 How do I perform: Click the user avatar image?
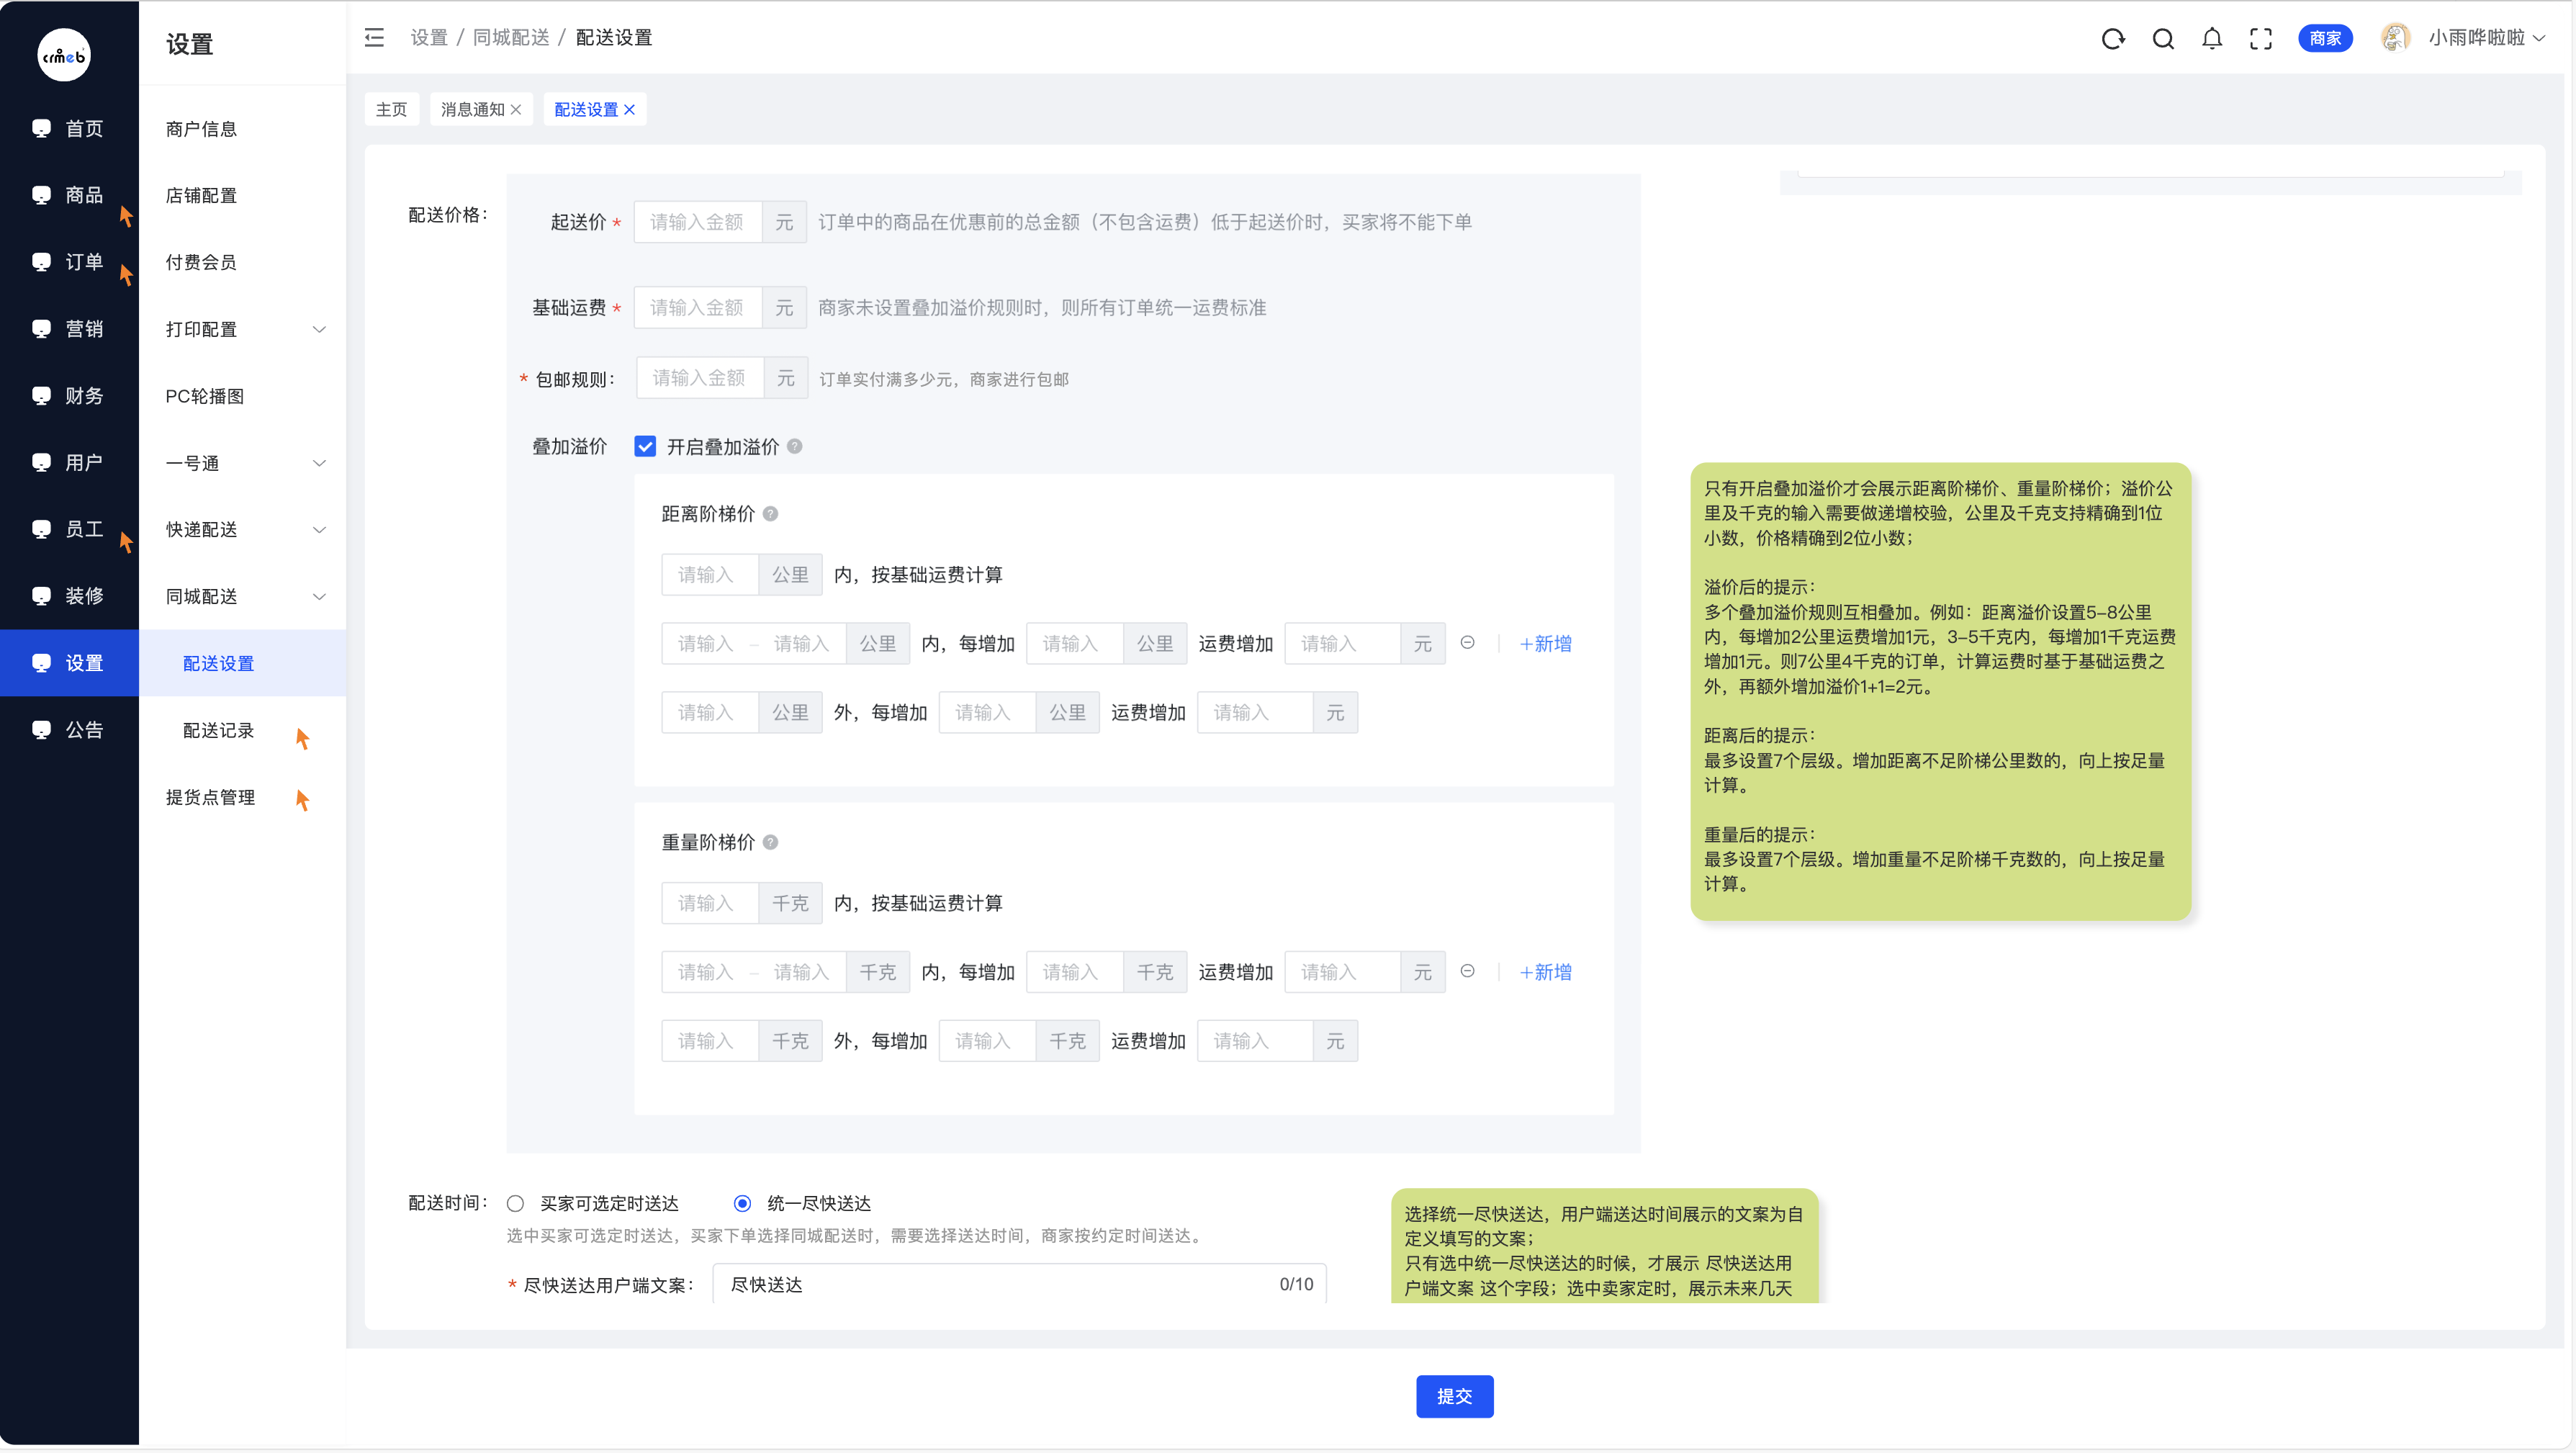[x=2396, y=38]
